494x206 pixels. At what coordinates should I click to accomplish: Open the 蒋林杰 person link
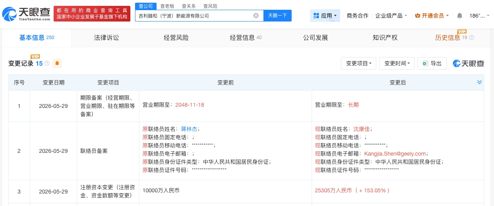coord(190,129)
